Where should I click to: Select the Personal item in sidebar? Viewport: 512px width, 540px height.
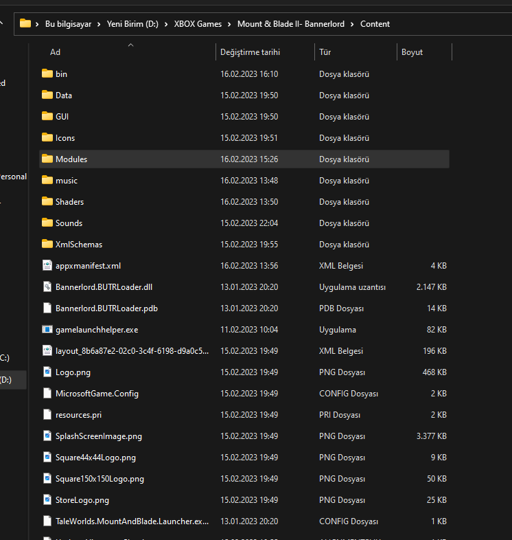pyautogui.click(x=14, y=177)
